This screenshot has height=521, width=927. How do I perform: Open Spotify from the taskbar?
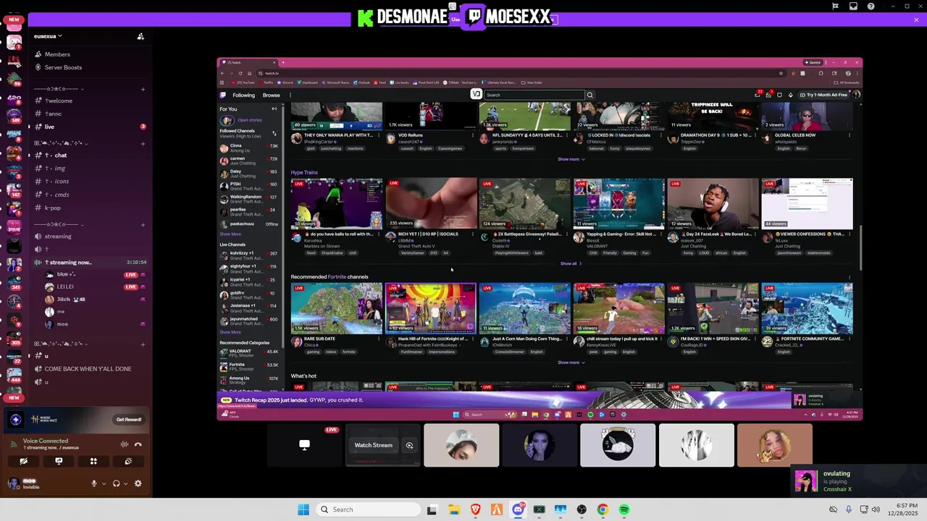(x=624, y=509)
